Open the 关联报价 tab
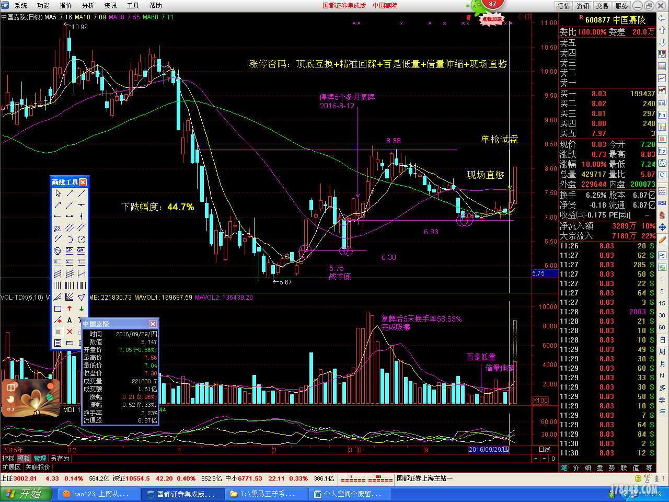The height and width of the screenshot is (502, 669). coord(38,467)
